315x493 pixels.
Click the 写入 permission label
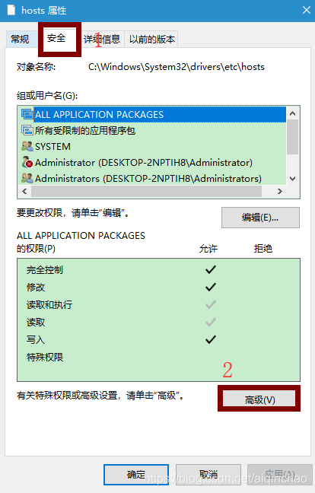pyautogui.click(x=36, y=339)
